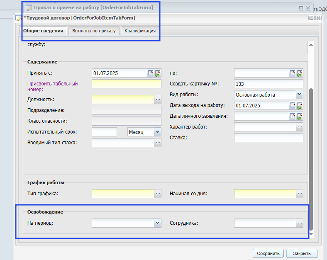Focus the по end date field
The width and height of the screenshot is (327, 260).
[x=262, y=73]
